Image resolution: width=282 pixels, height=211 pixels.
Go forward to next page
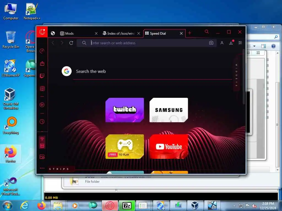(62, 43)
